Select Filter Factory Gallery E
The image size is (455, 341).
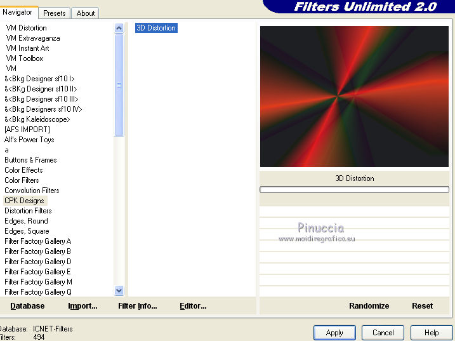coord(37,272)
